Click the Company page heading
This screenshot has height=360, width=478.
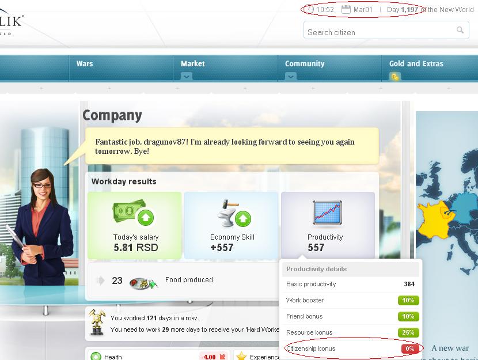click(112, 115)
